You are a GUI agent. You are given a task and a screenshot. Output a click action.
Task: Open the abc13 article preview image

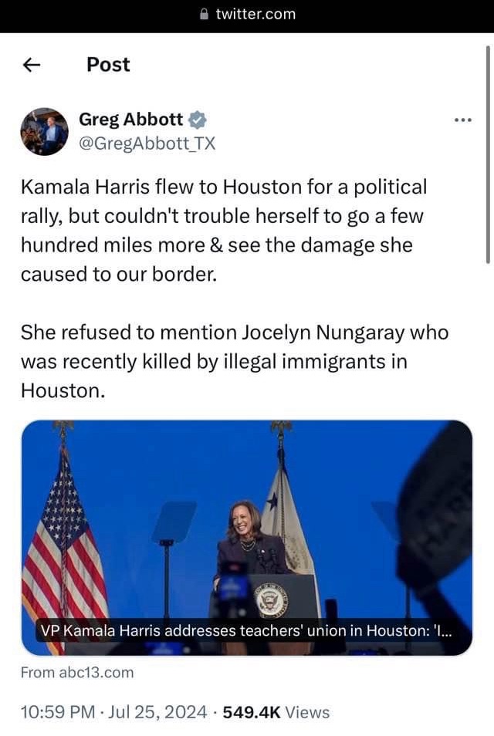click(247, 538)
